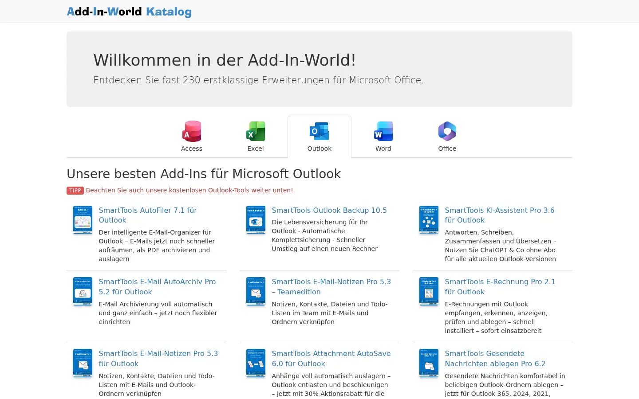Viewport: 639px width, 399px height.
Task: Open the Word category icon
Action: point(383,131)
